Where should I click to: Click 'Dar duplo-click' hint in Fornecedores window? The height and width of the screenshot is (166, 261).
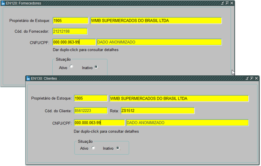86,50
